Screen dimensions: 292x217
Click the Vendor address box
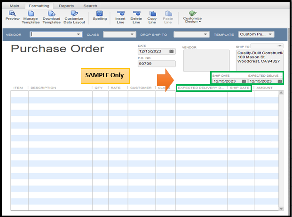[206, 61]
